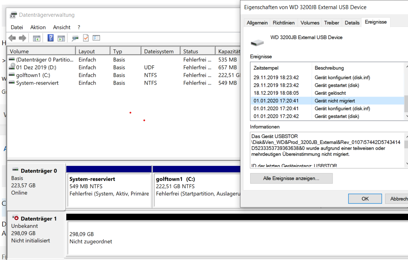The image size is (408, 260).
Task: Sort by the Kapazität column header
Action: click(228, 51)
